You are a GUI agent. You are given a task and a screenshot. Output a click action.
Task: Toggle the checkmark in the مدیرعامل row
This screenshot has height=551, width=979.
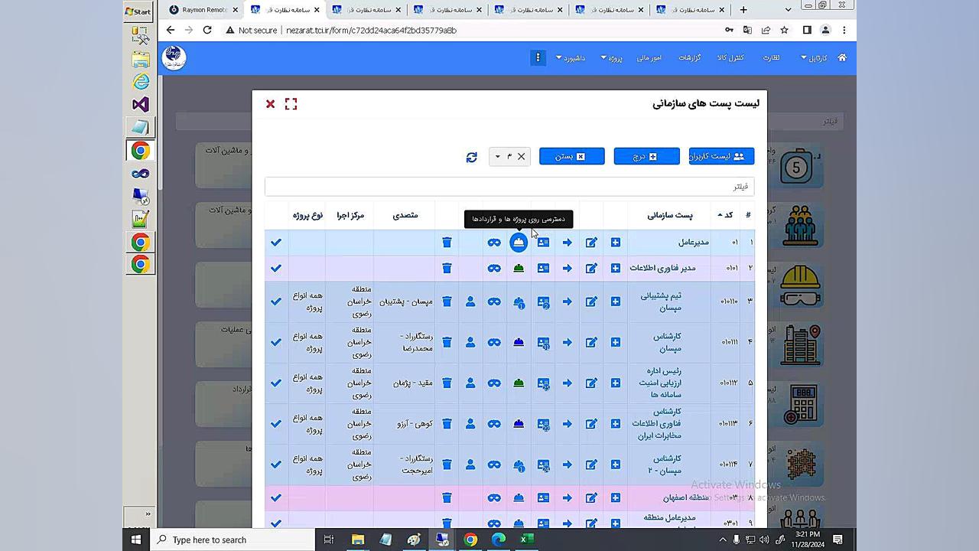click(x=276, y=243)
